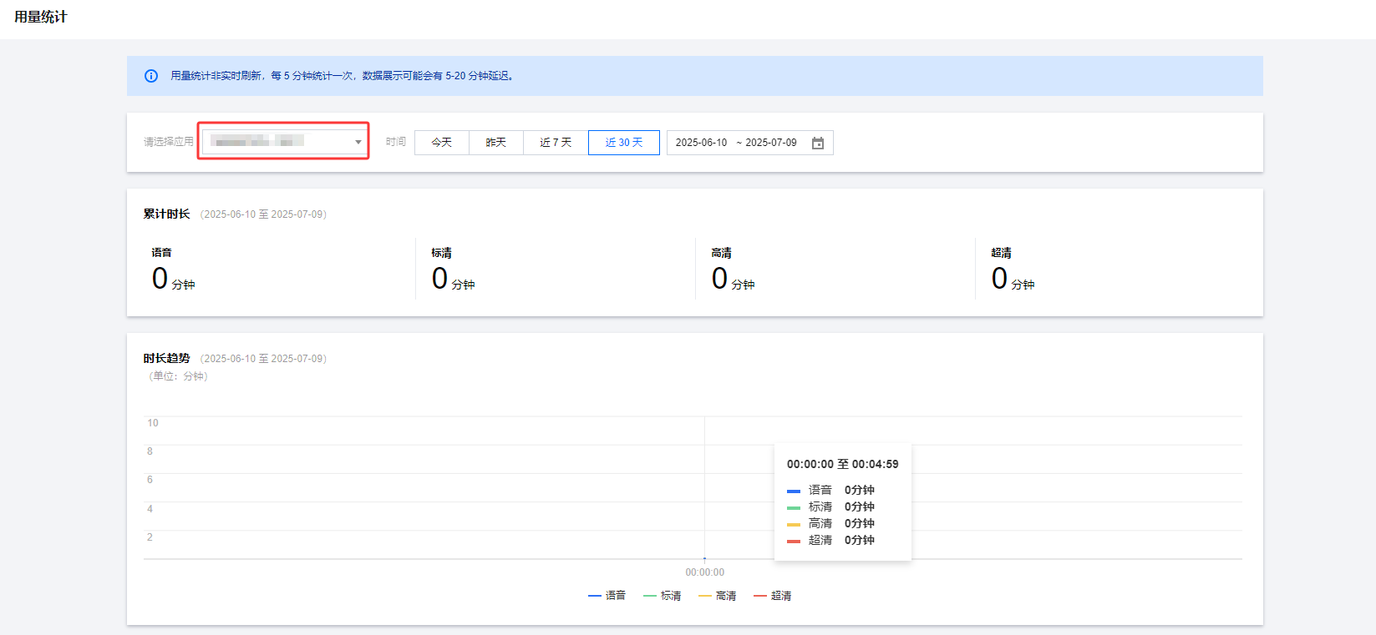Click the red 超清 marker in tooltip
Screen dimensions: 1376x635
click(x=794, y=541)
